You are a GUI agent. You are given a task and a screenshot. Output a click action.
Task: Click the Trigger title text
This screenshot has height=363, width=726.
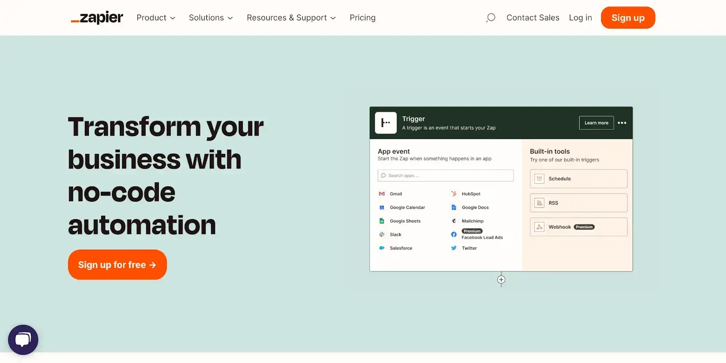click(x=413, y=119)
